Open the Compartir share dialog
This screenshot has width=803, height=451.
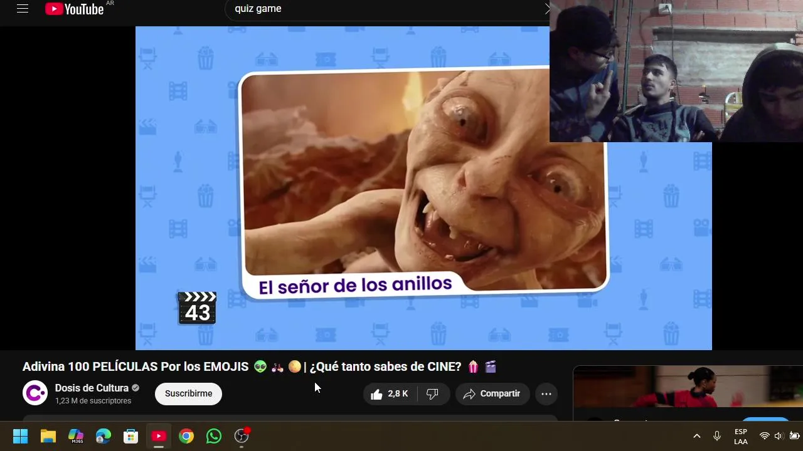tap(492, 394)
